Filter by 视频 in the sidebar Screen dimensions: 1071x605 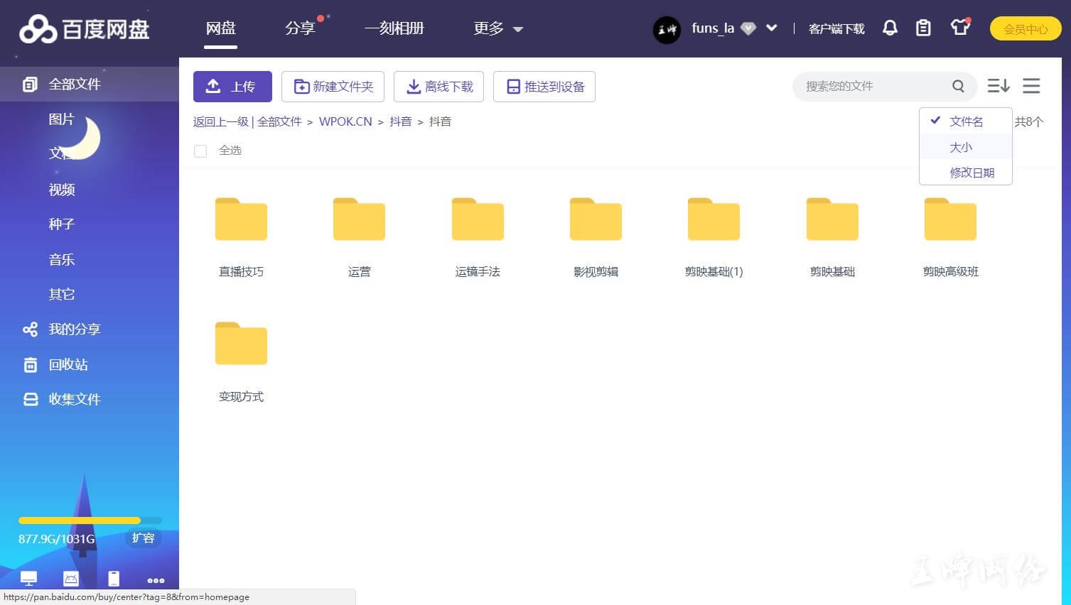(61, 190)
